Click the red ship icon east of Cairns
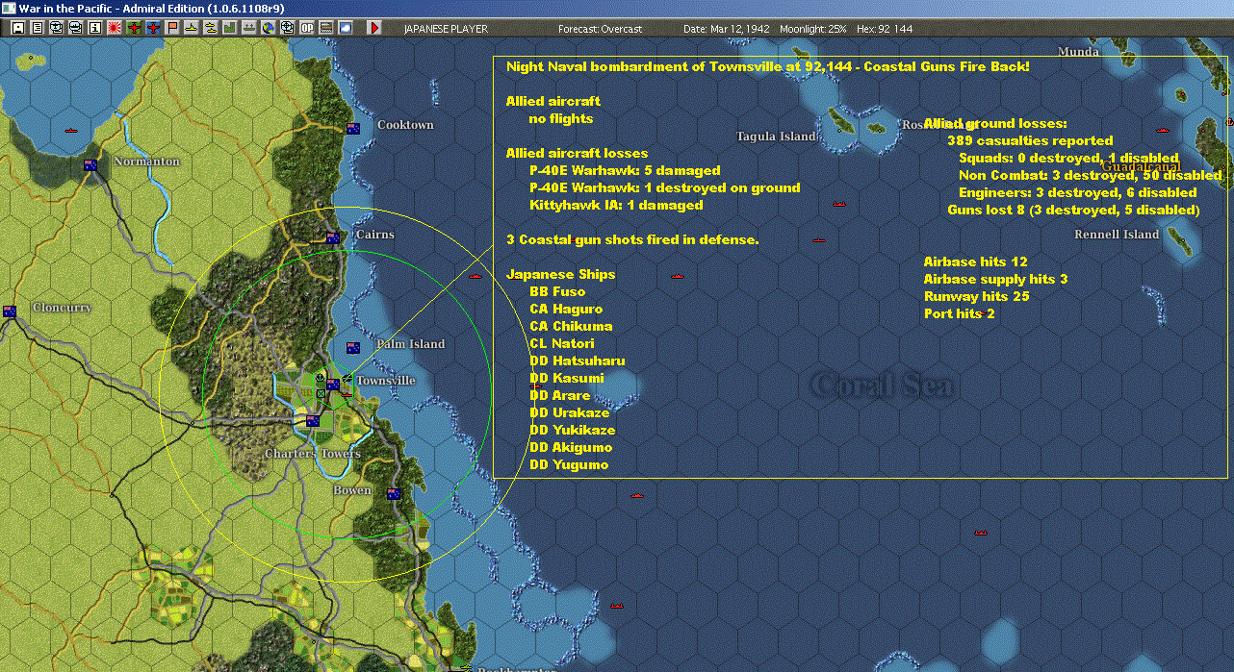Screen dimensions: 1234x672 (x=475, y=276)
